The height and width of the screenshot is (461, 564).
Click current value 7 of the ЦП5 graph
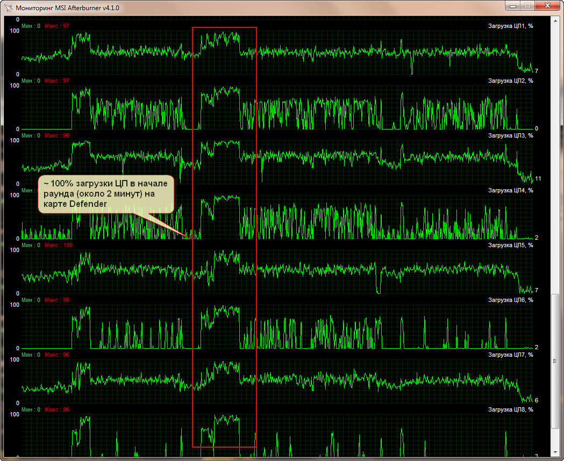536,290
